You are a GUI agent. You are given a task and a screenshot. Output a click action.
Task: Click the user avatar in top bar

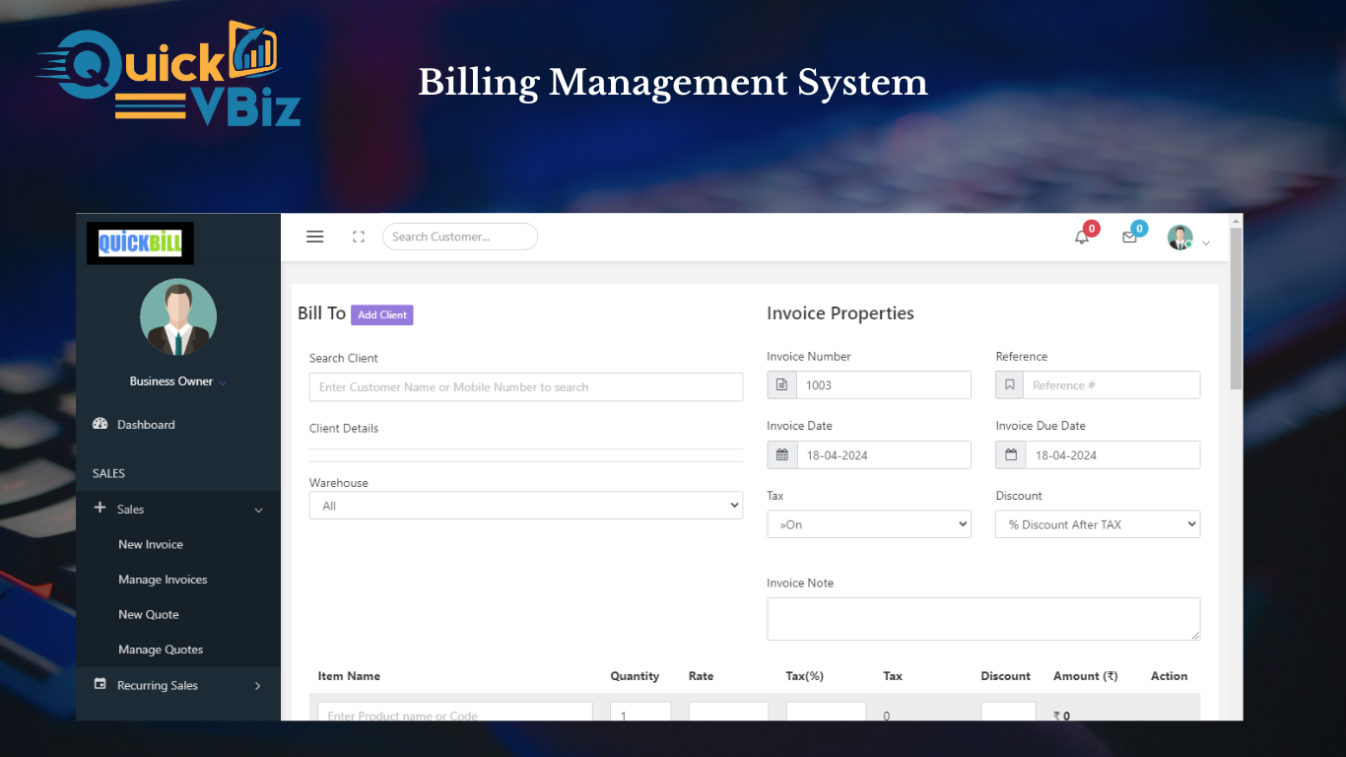tap(1179, 238)
